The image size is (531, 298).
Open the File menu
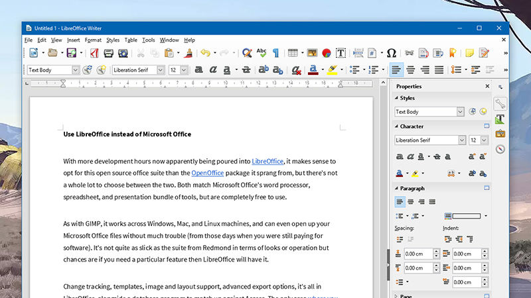pos(29,40)
